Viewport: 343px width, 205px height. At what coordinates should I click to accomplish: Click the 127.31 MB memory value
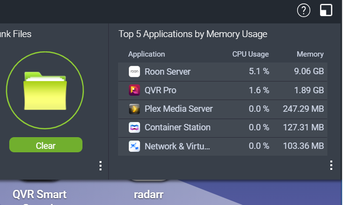[303, 127]
